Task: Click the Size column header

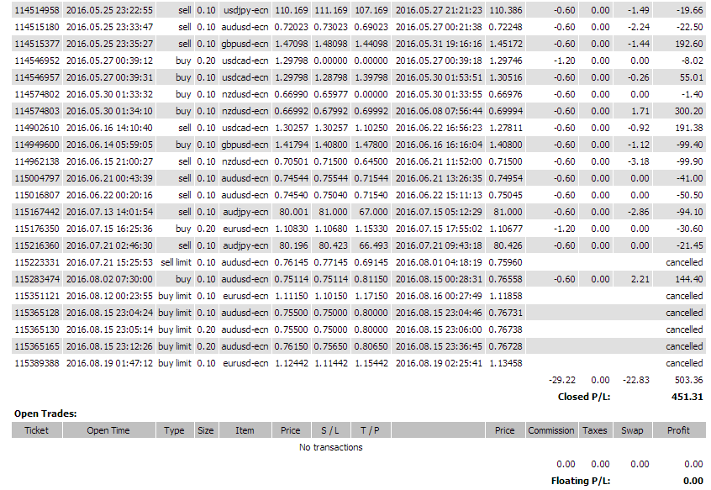Action: tap(206, 430)
